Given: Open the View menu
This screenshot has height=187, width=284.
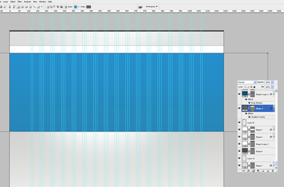Looking at the screenshot, I should pyautogui.click(x=35, y=1).
